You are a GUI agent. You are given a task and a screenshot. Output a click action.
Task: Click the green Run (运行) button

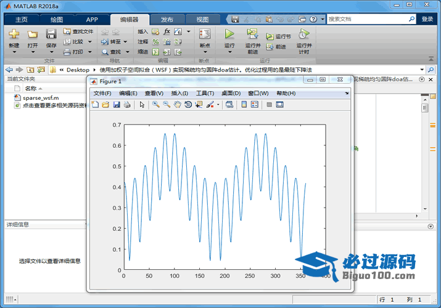(x=229, y=34)
